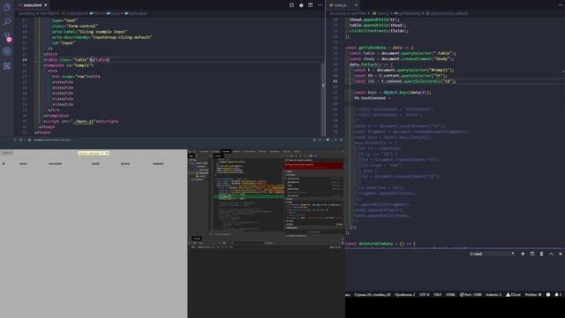This screenshot has height=318, width=565.
Task: Click the phone column header in the browser table
Action: (x=125, y=163)
